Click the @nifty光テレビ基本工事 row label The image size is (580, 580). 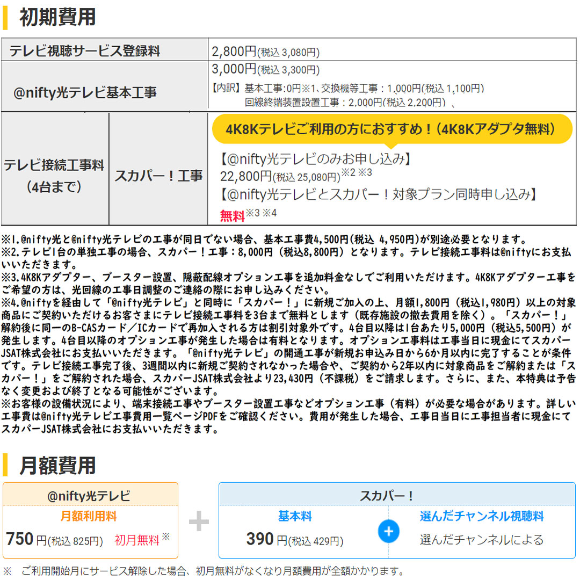pos(105,86)
